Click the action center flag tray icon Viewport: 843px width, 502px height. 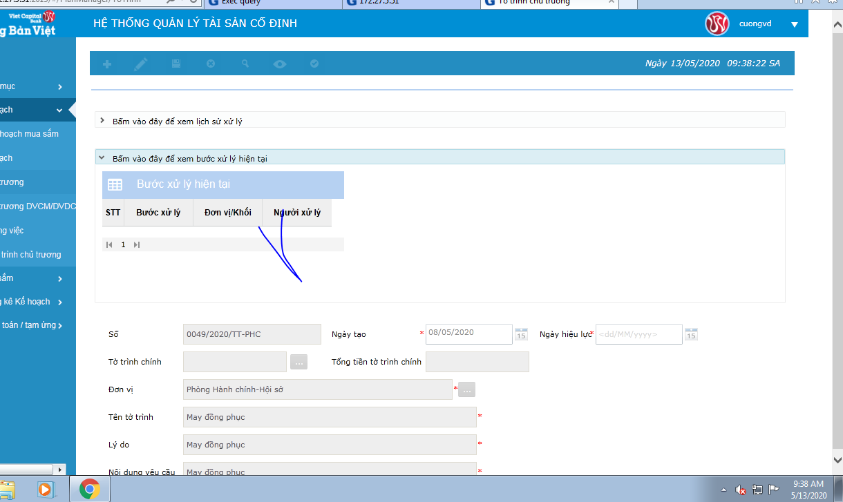(774, 490)
